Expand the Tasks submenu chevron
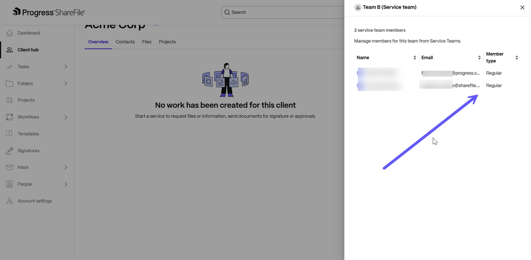 point(66,67)
